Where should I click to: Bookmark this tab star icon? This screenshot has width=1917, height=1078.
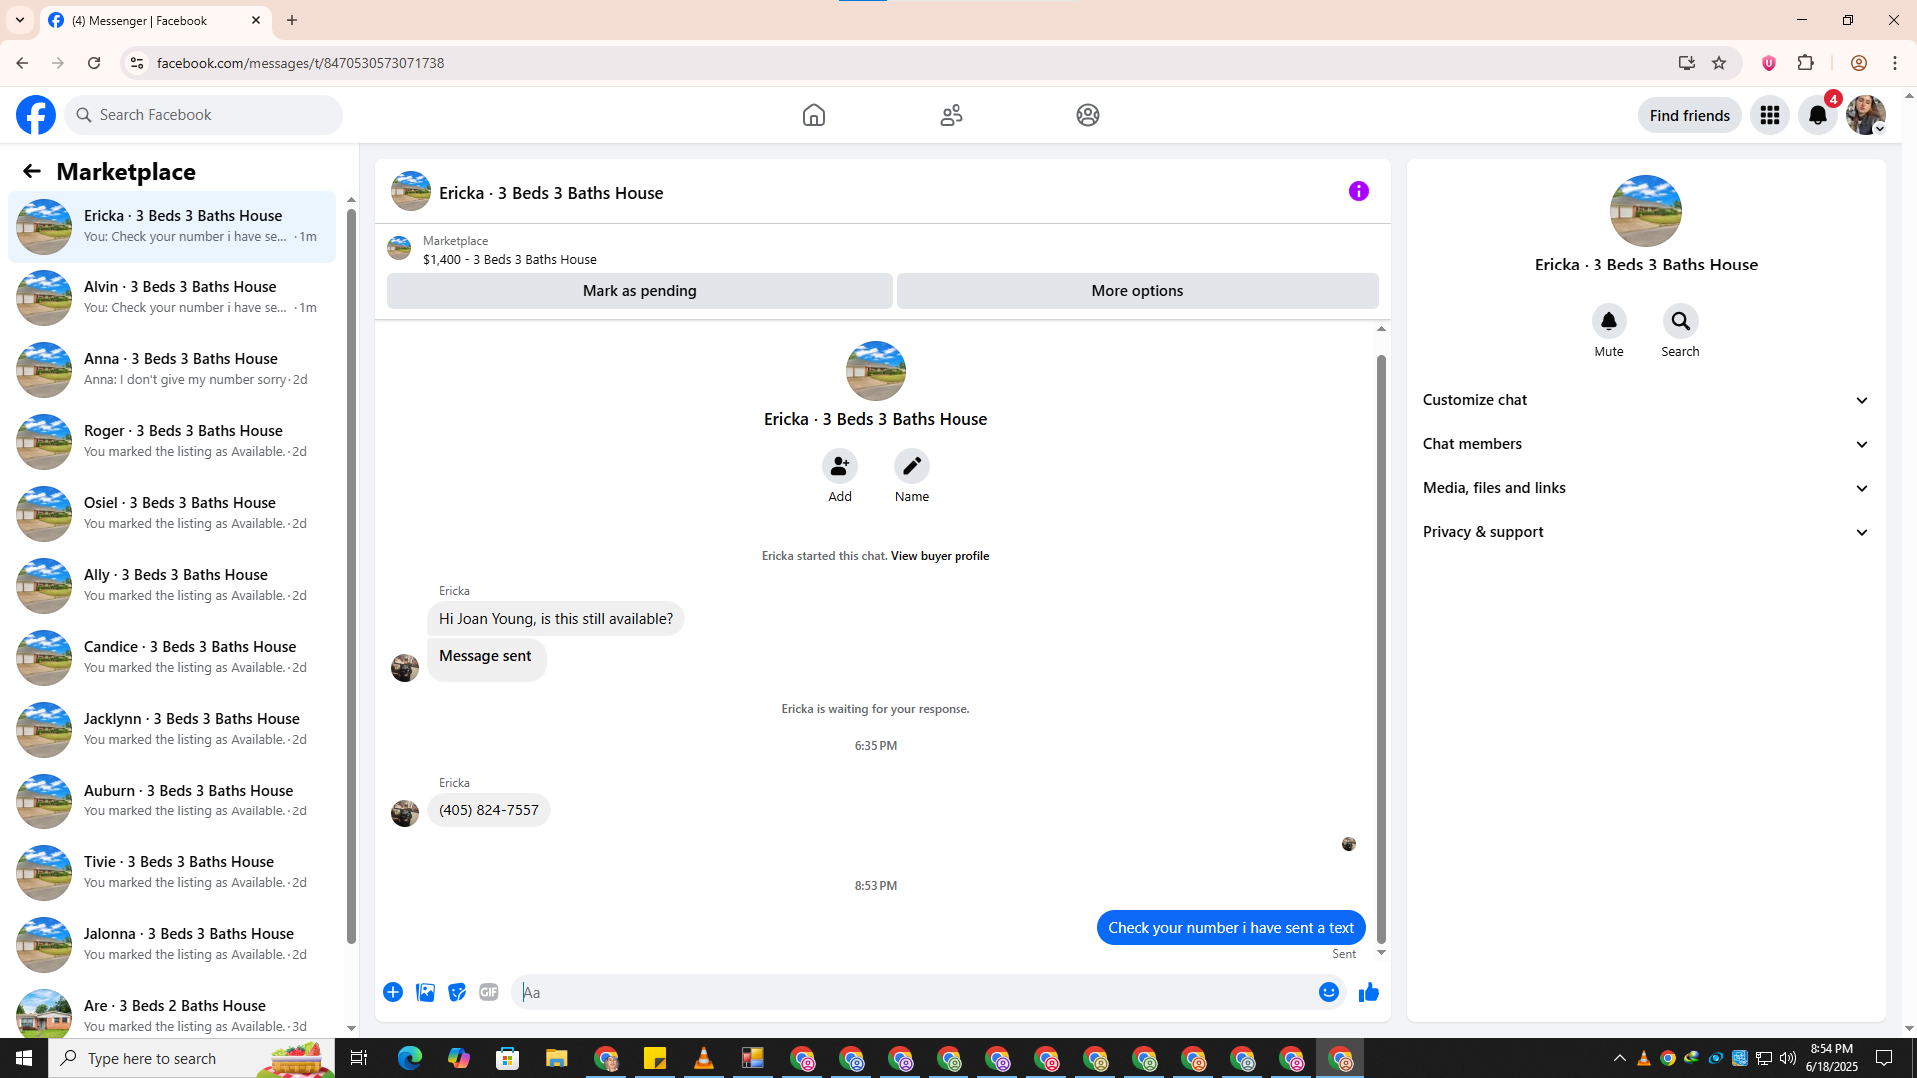pyautogui.click(x=1719, y=63)
